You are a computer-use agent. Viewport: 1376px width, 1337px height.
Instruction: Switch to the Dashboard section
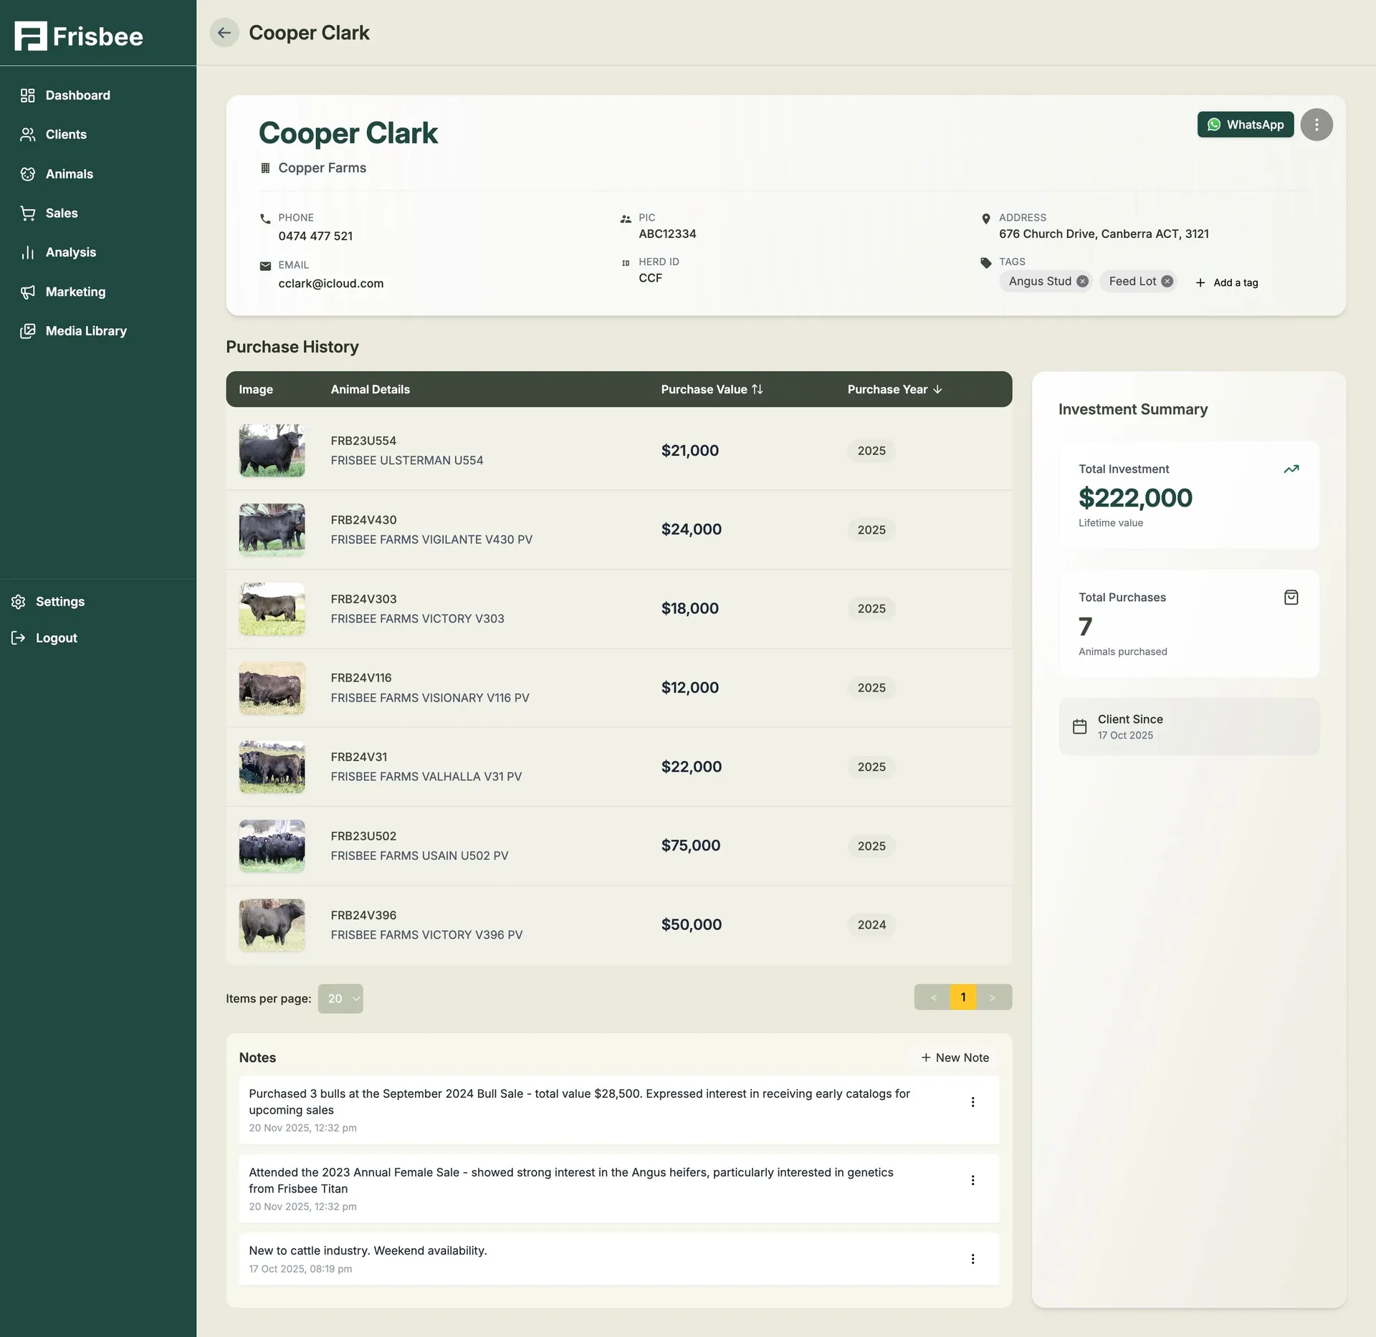click(77, 95)
